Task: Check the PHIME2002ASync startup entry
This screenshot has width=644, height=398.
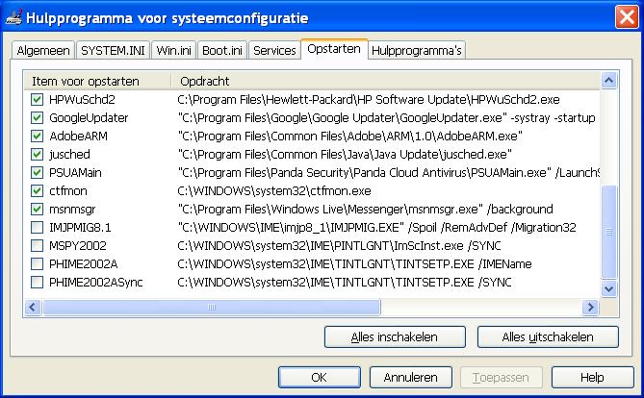Action: pyautogui.click(x=38, y=282)
